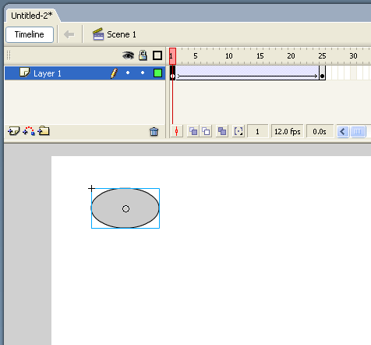Click the pencil icon on Layer 1

114,73
